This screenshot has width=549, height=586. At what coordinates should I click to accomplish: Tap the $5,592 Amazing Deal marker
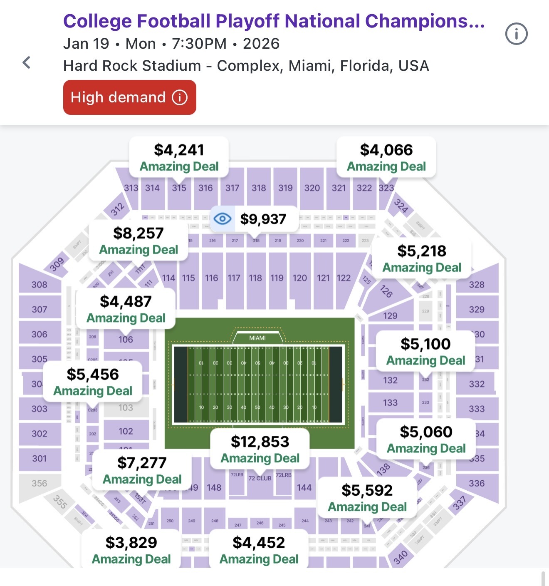(x=367, y=498)
